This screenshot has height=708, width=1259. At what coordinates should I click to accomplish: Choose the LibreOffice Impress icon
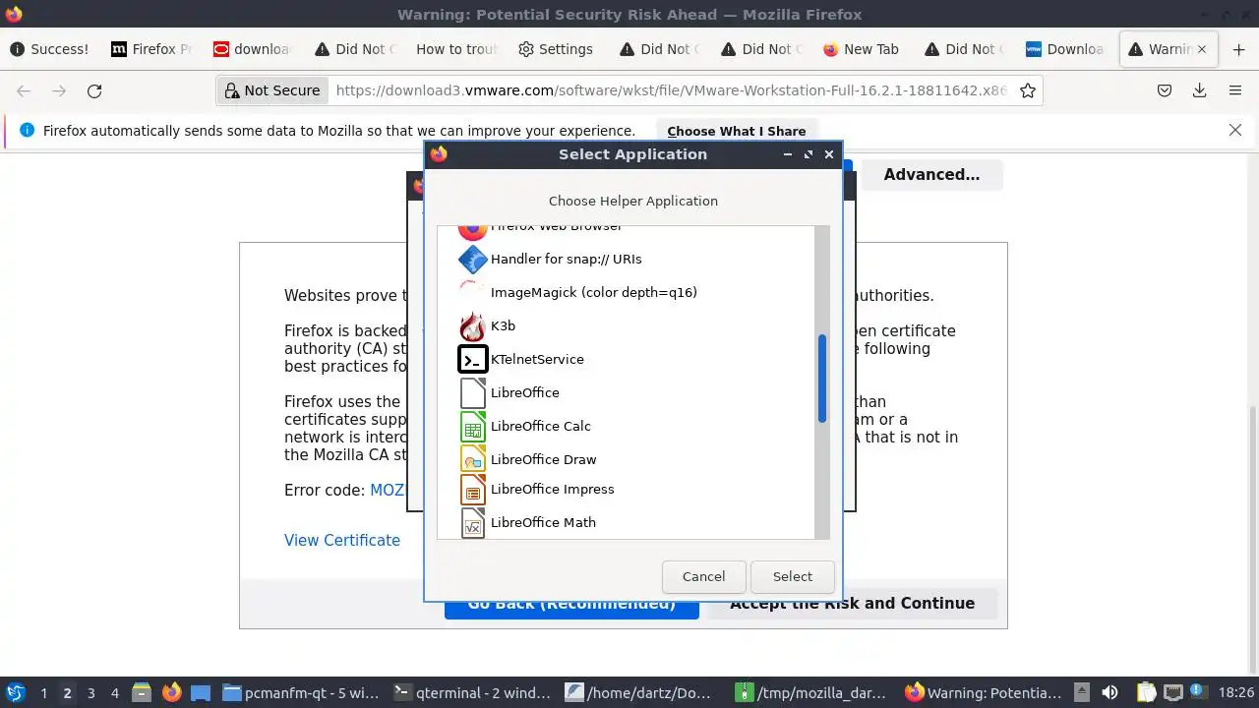pyautogui.click(x=473, y=490)
